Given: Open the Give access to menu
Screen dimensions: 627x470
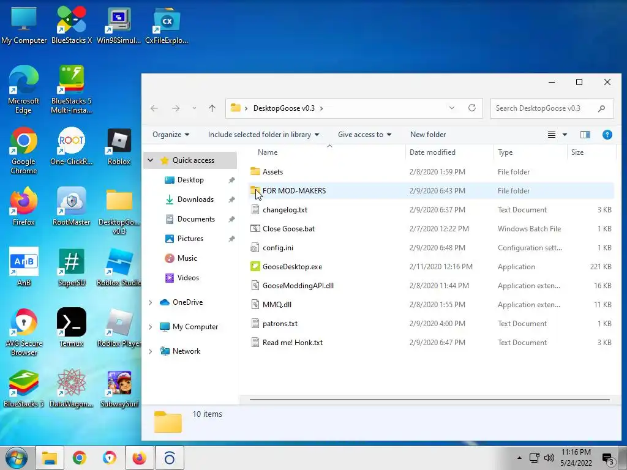Looking at the screenshot, I should click(364, 135).
